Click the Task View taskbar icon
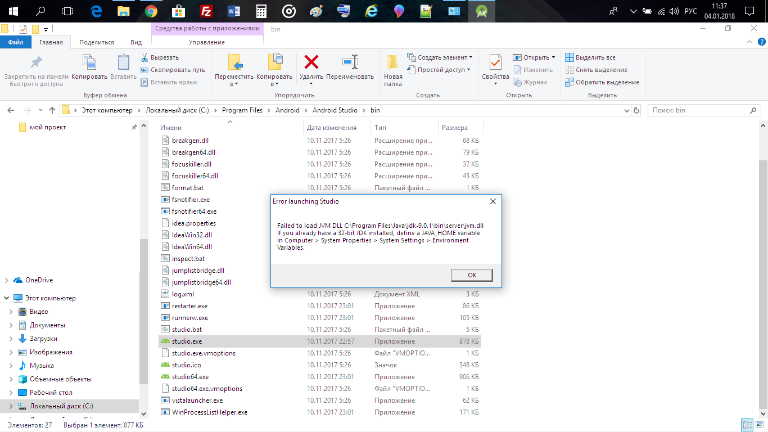Image resolution: width=768 pixels, height=432 pixels. [67, 11]
